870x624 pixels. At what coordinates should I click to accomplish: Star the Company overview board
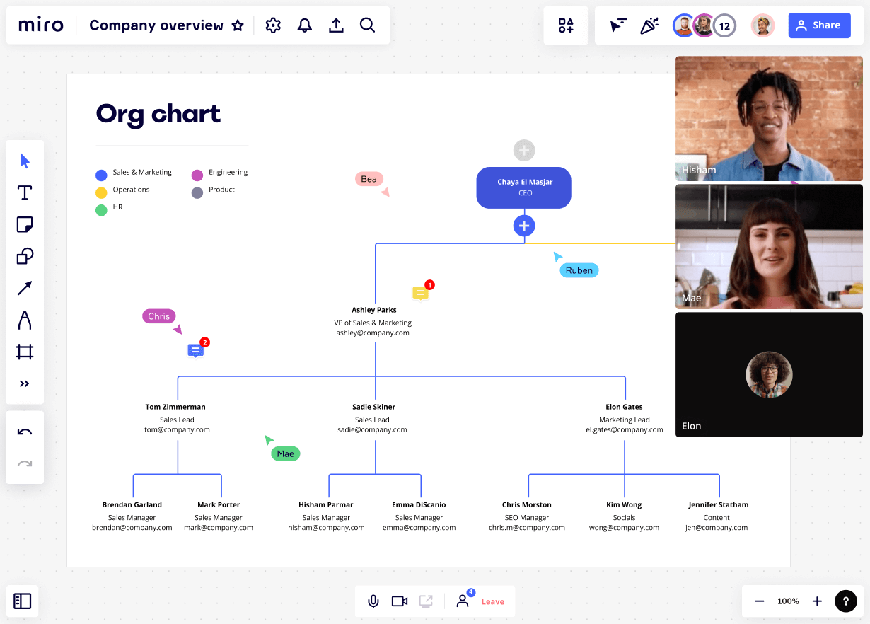pos(238,25)
